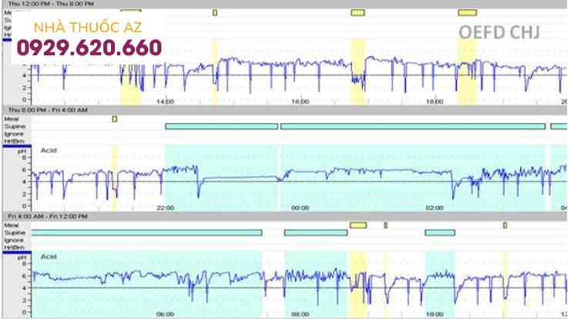Select the HrtBrn row label in the middle panel
568x319 pixels.
tap(14, 140)
